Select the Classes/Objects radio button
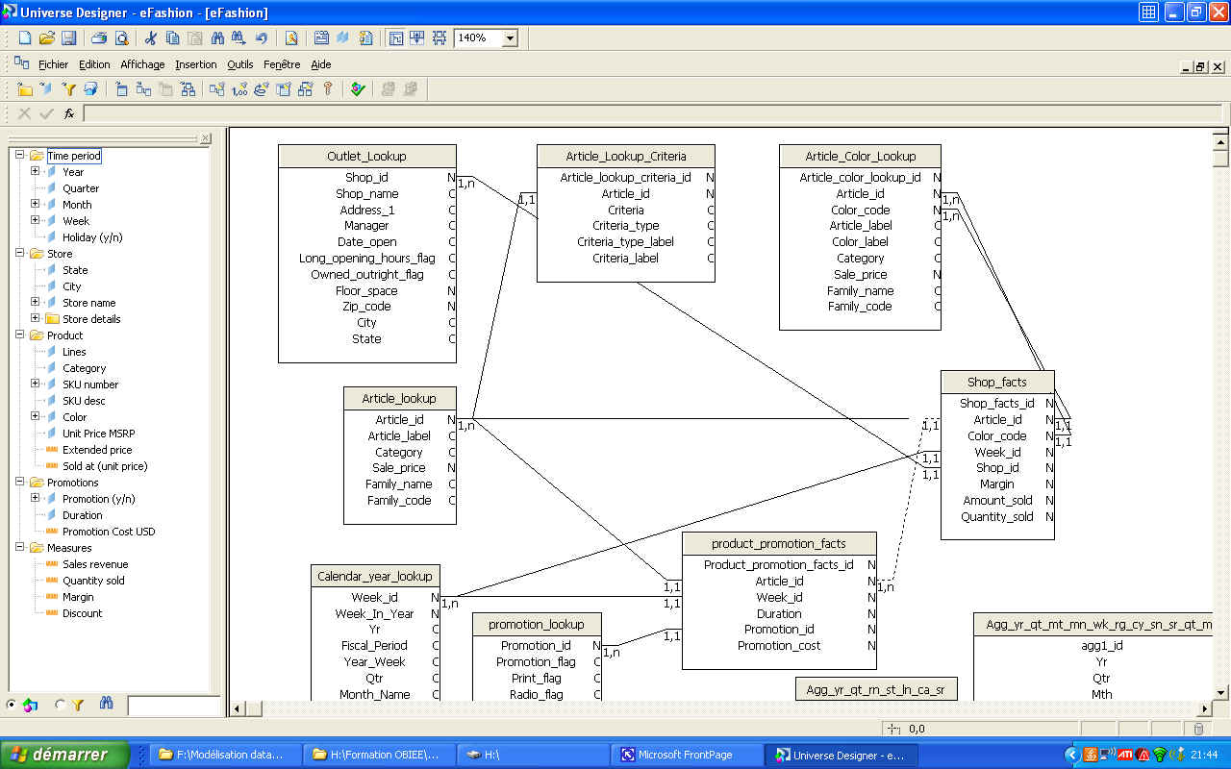 pyautogui.click(x=12, y=705)
